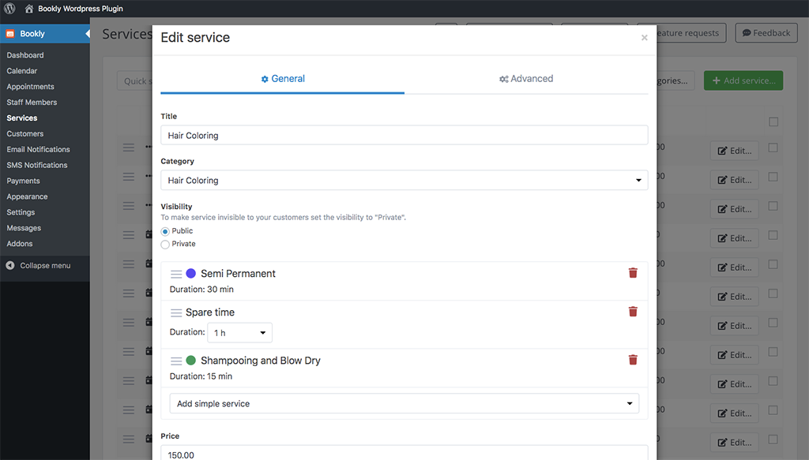Open the Feedback panel
Viewport: 809px width, 460px height.
coord(766,32)
